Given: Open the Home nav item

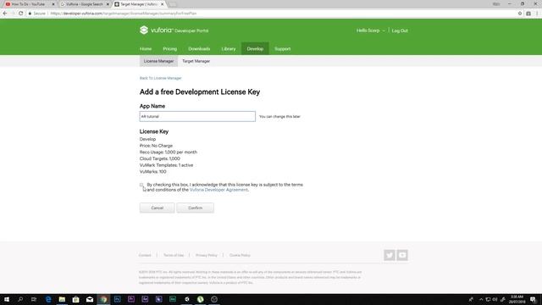Looking at the screenshot, I should click(146, 49).
